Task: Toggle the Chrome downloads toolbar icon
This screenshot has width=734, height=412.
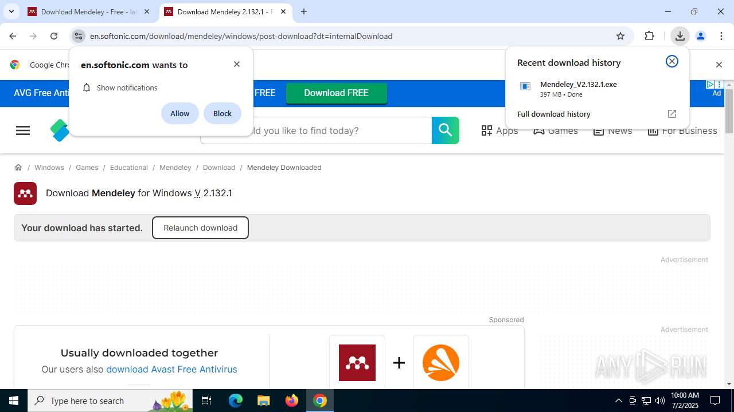Action: 680,36
